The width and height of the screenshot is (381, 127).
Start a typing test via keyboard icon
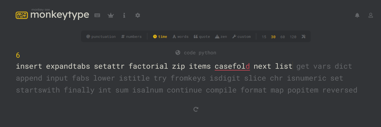[x=97, y=15]
